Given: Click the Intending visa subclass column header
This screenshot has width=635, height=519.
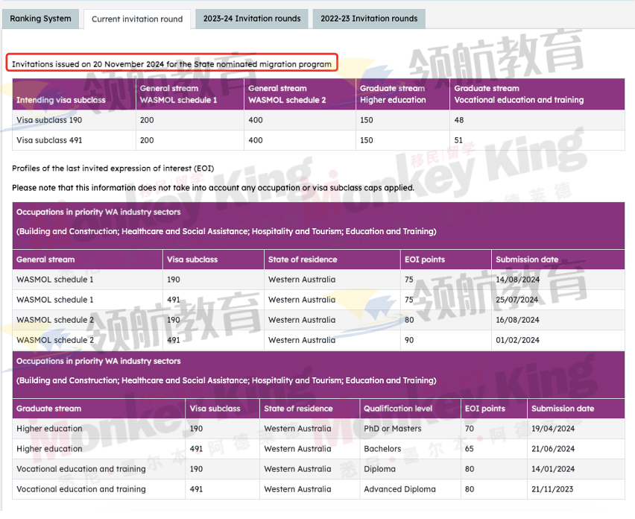Looking at the screenshot, I should point(61,100).
